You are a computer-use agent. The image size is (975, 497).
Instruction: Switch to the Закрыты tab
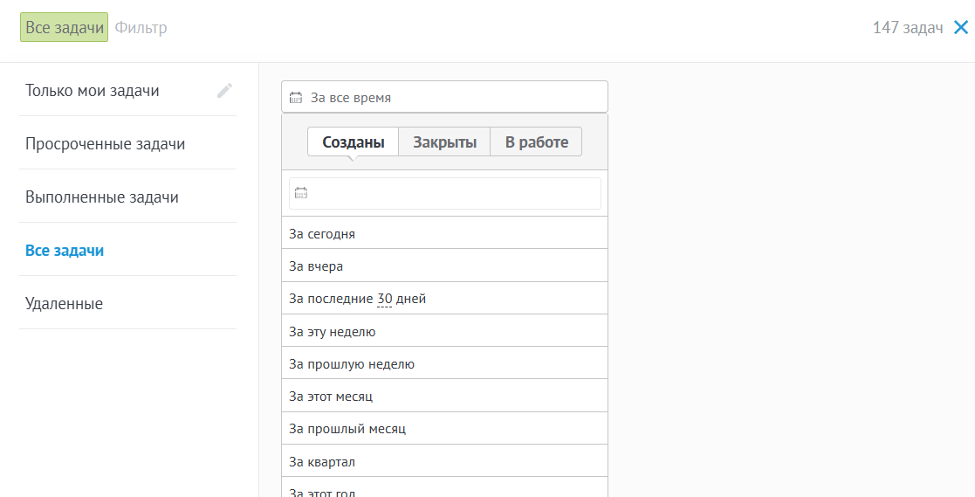click(x=444, y=142)
